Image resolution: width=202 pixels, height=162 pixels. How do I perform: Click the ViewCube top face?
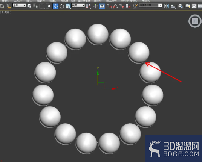pos(195,21)
